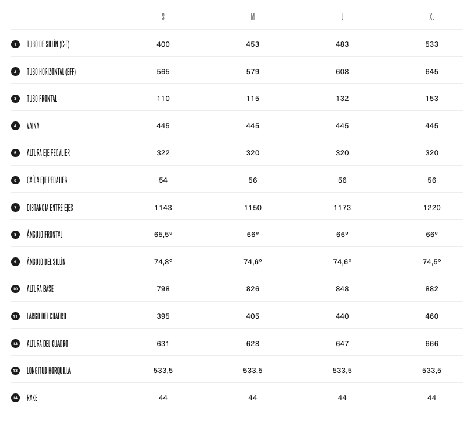Select the S size column header

[163, 17]
